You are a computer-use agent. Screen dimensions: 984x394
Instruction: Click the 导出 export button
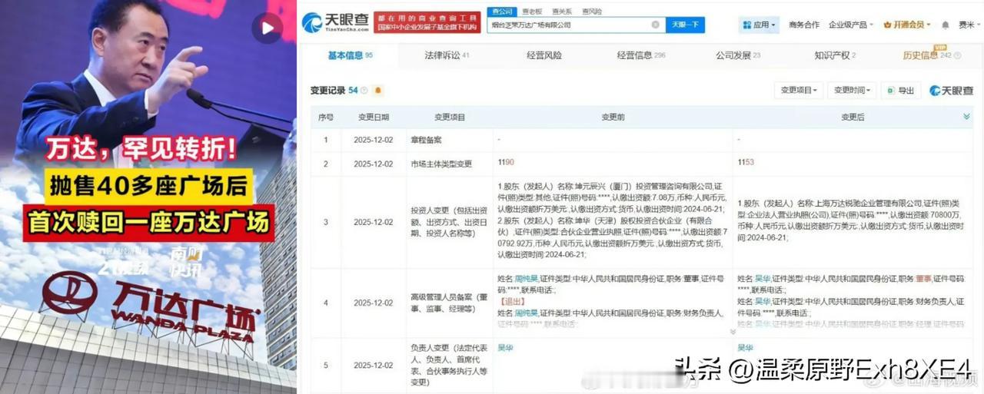point(900,91)
